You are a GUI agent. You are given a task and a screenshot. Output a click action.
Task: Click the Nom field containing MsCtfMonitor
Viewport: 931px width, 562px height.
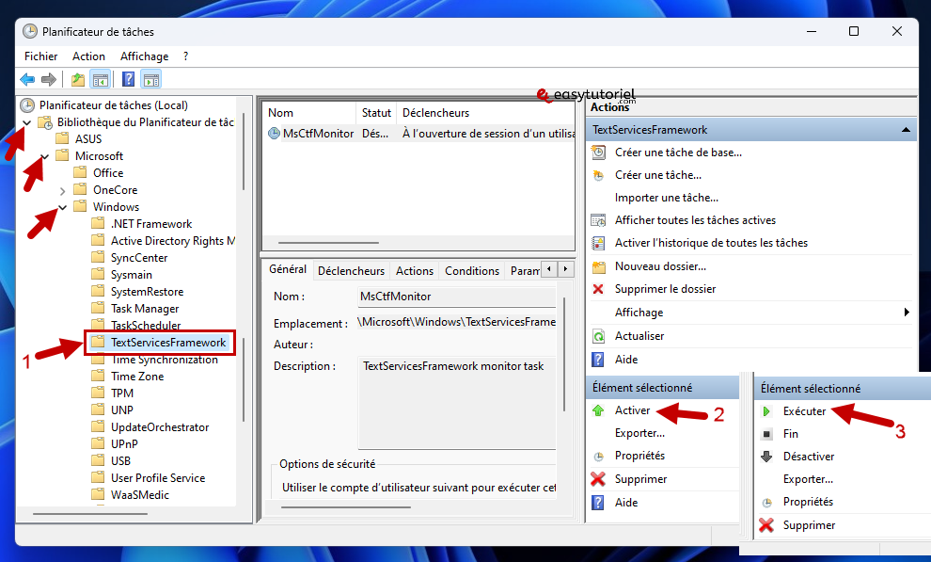(456, 297)
